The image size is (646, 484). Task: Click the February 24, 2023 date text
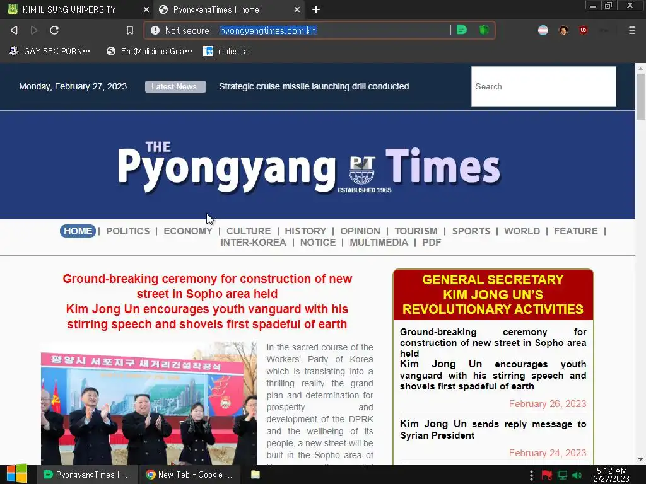pos(548,452)
